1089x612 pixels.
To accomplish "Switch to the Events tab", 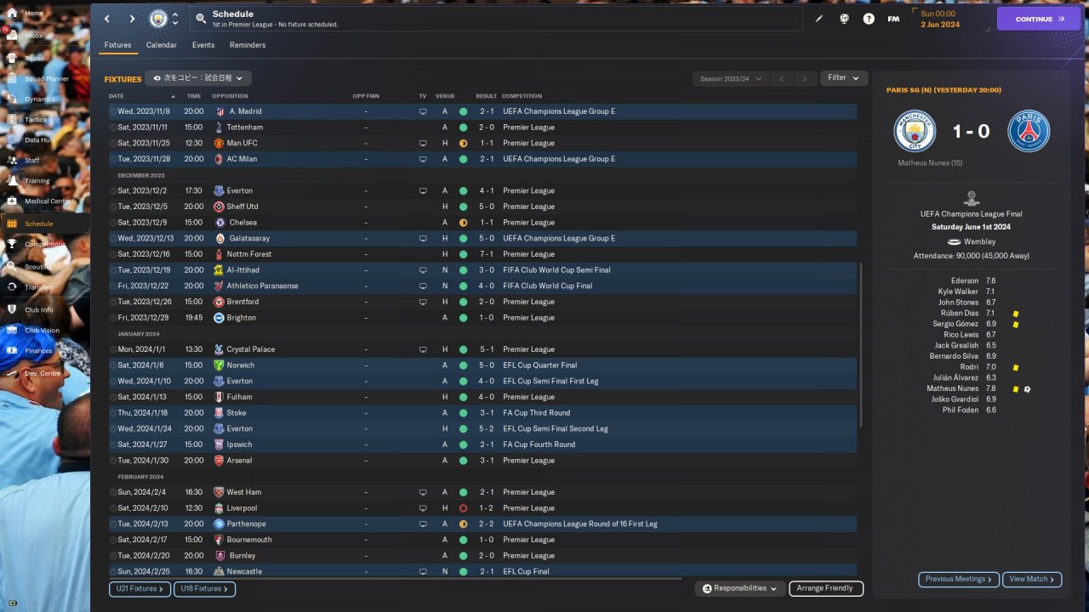I will click(203, 45).
